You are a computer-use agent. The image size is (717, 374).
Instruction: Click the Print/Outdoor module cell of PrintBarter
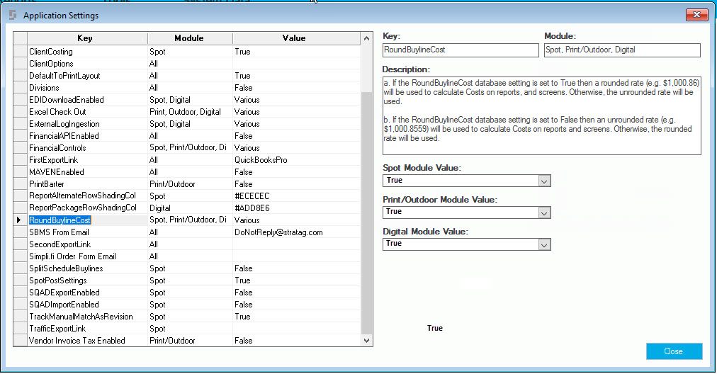click(x=190, y=184)
